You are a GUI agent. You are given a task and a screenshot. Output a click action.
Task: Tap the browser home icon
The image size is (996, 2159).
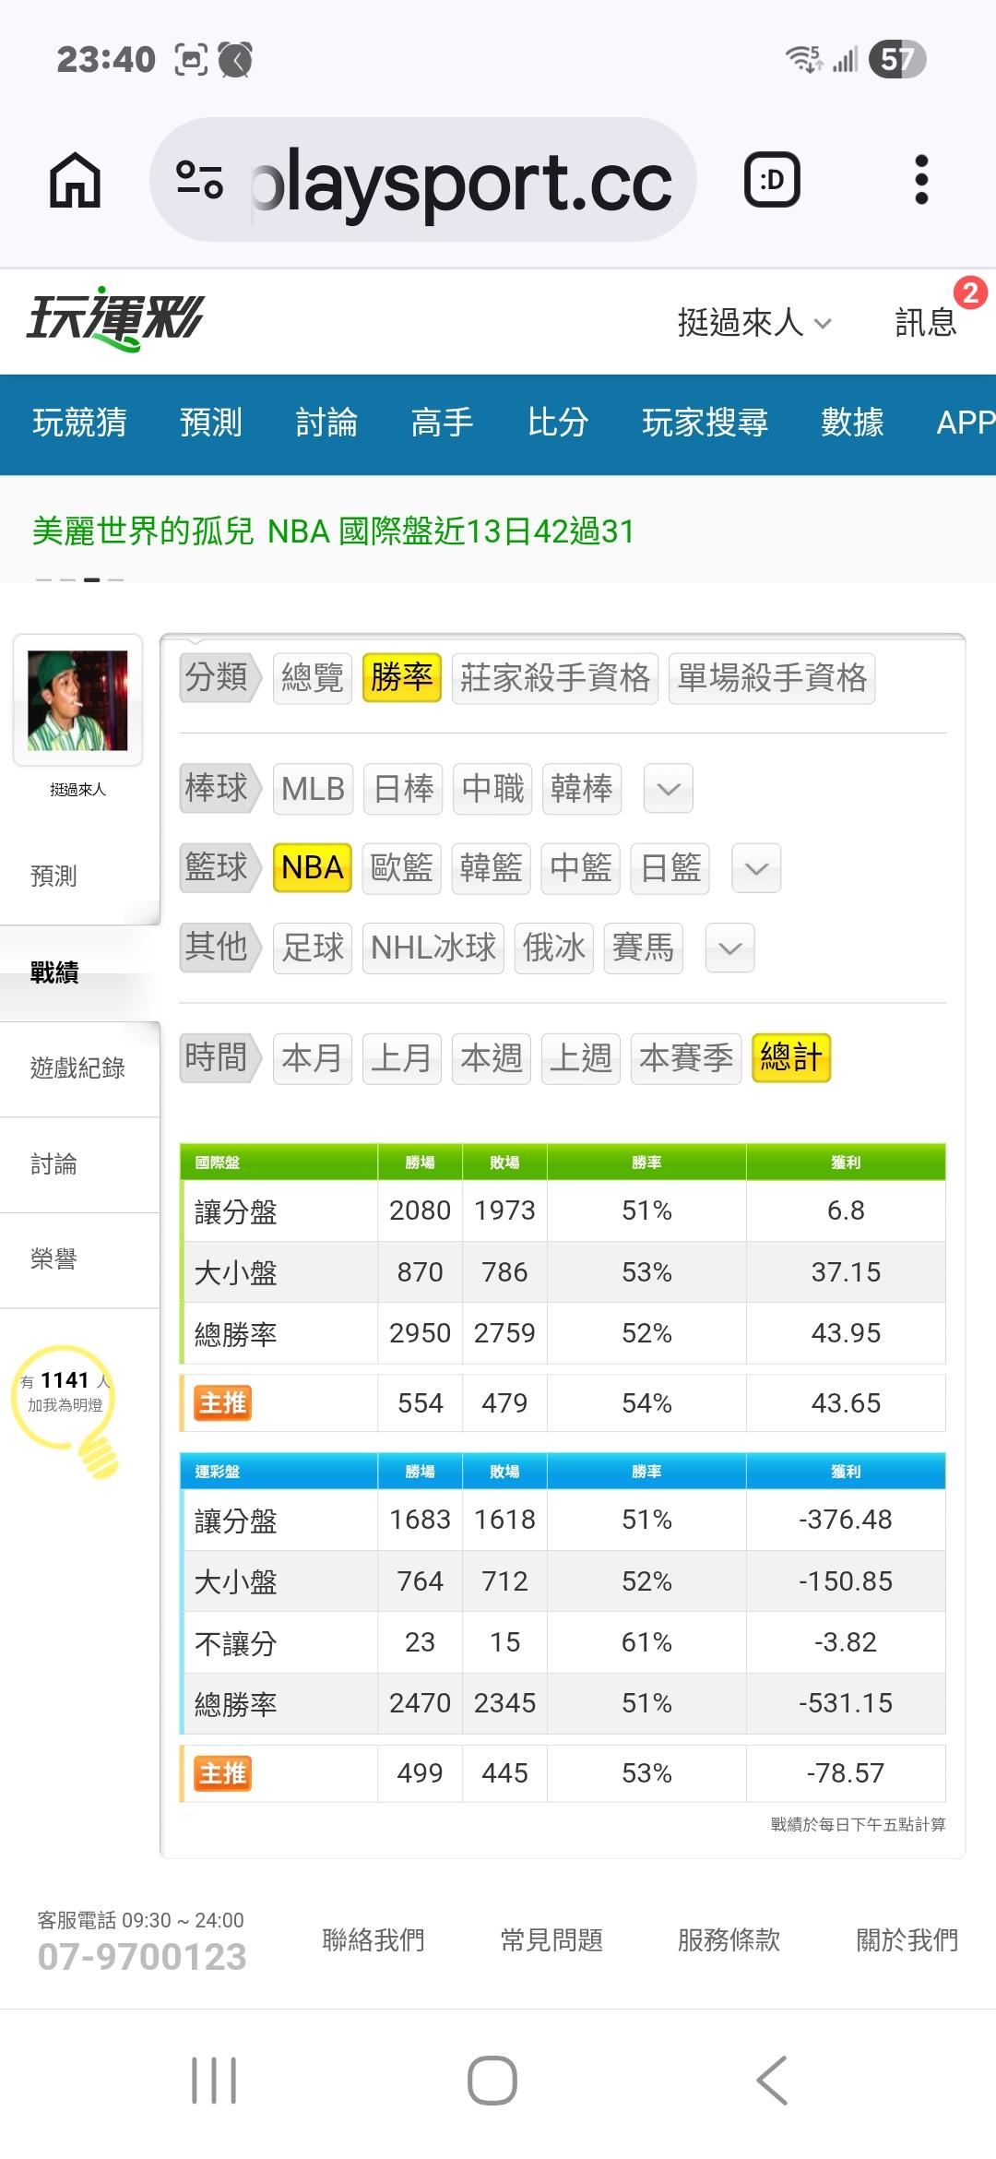[75, 180]
